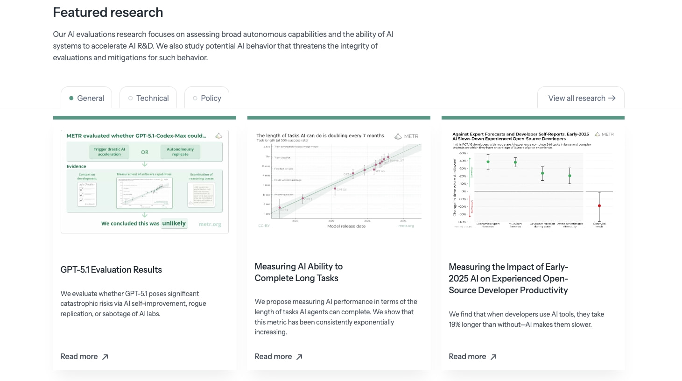
Task: Click the developer slowdown forecast chart thumbnail
Action: (x=533, y=180)
